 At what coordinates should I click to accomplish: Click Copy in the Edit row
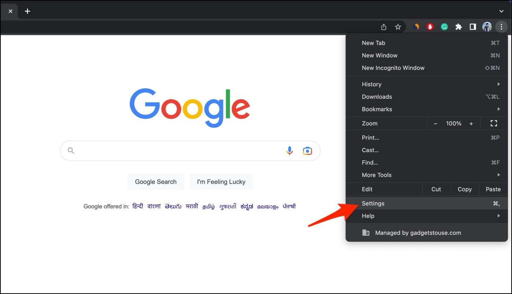465,189
